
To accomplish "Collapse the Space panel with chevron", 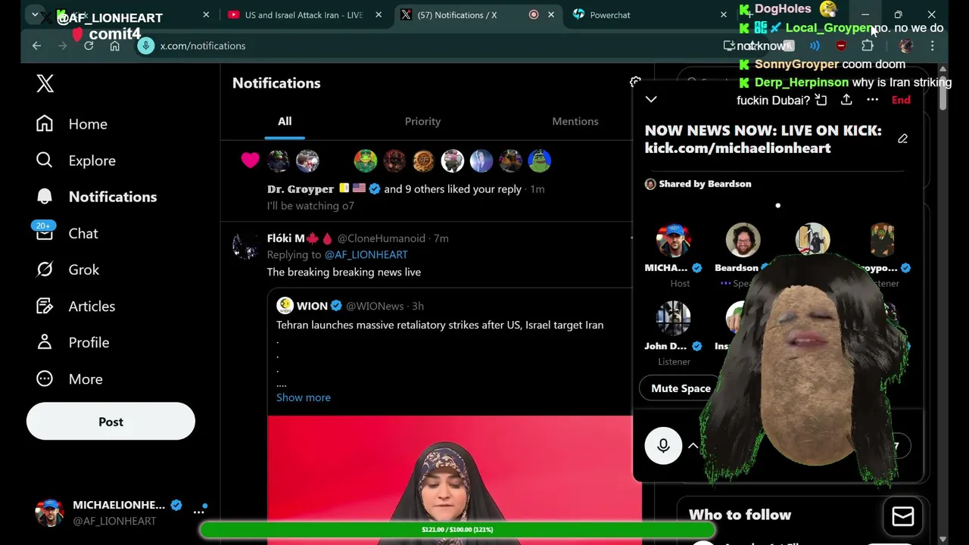I will tap(651, 99).
